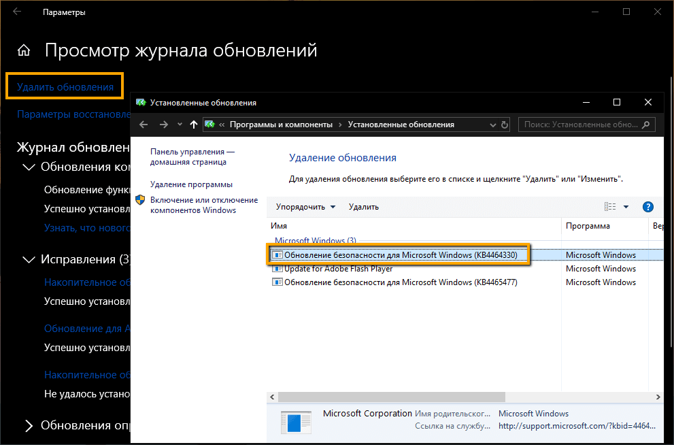Maximize the Installed Updates window
The height and width of the screenshot is (445, 674).
pos(617,102)
